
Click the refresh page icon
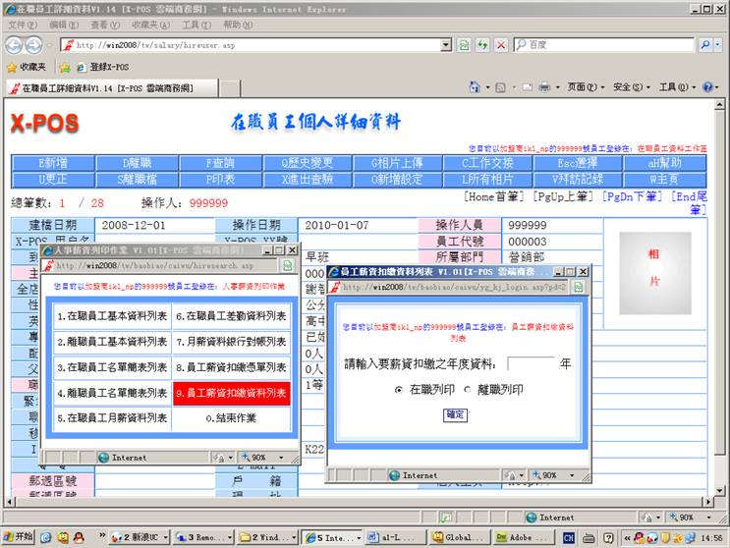(x=482, y=45)
